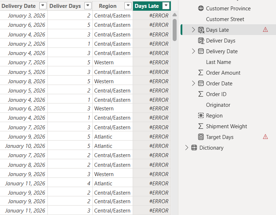Click the calculated column icon for Deliver Days
The image size is (276, 215).
pos(201,41)
